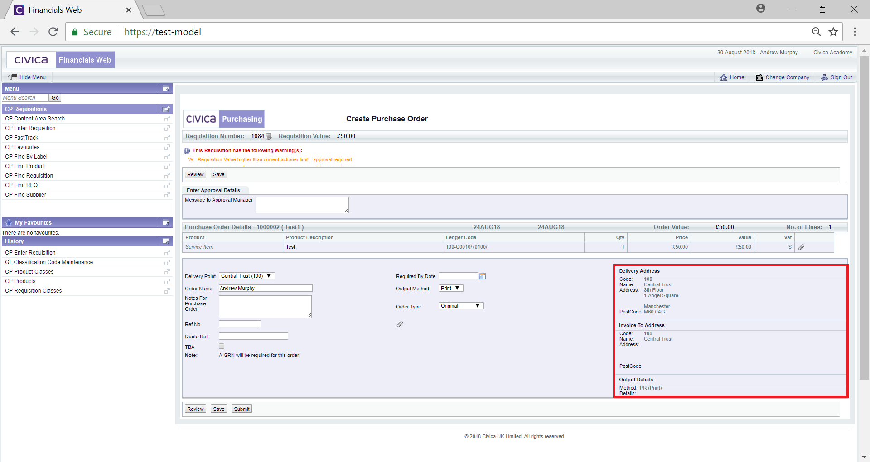Open the Output Method dropdown

click(x=451, y=288)
